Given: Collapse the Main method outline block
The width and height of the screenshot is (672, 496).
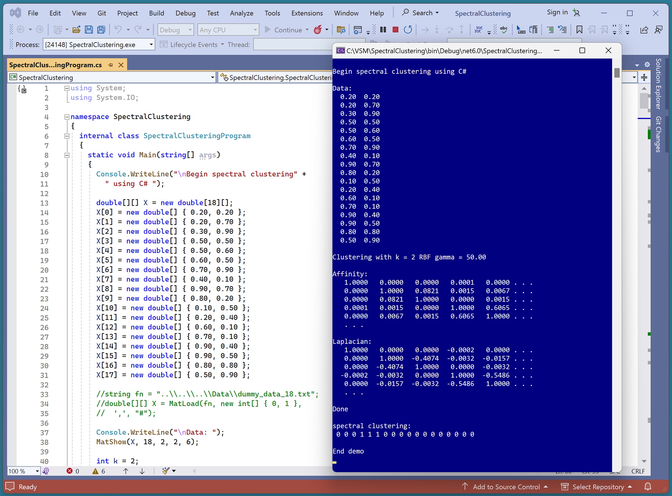Looking at the screenshot, I should point(67,155).
